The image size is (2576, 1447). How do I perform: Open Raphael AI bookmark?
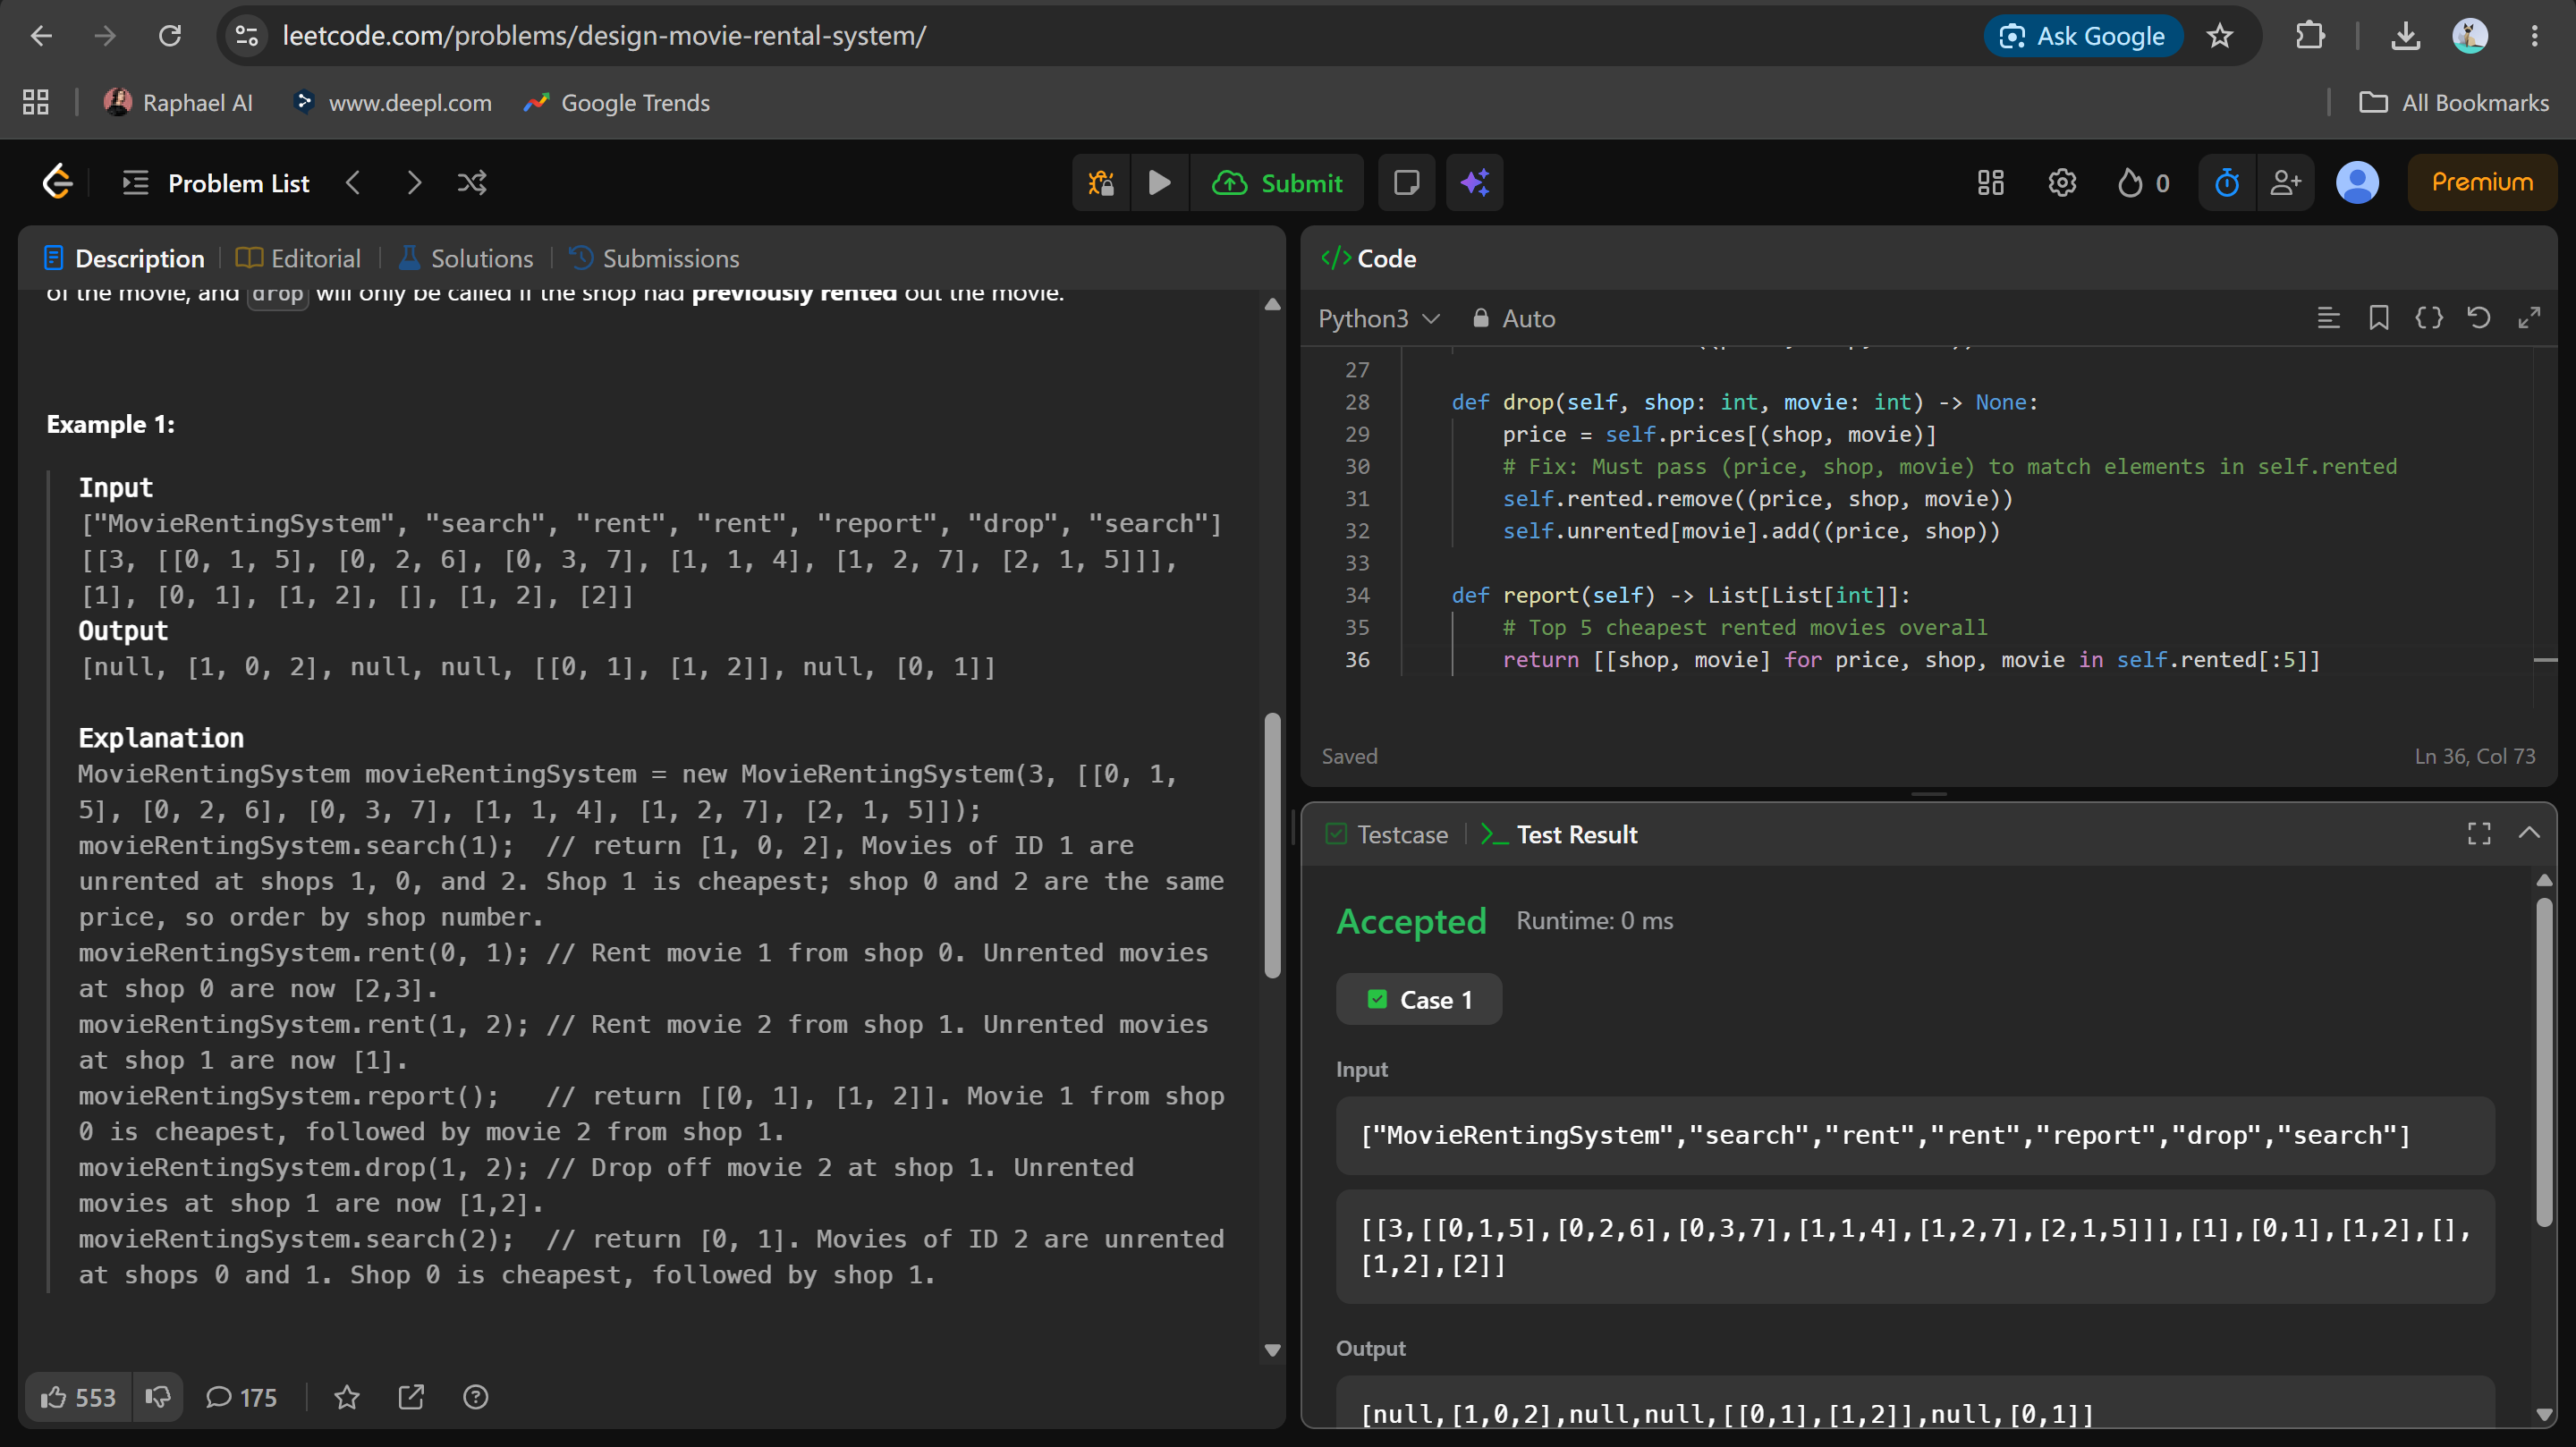pyautogui.click(x=179, y=102)
